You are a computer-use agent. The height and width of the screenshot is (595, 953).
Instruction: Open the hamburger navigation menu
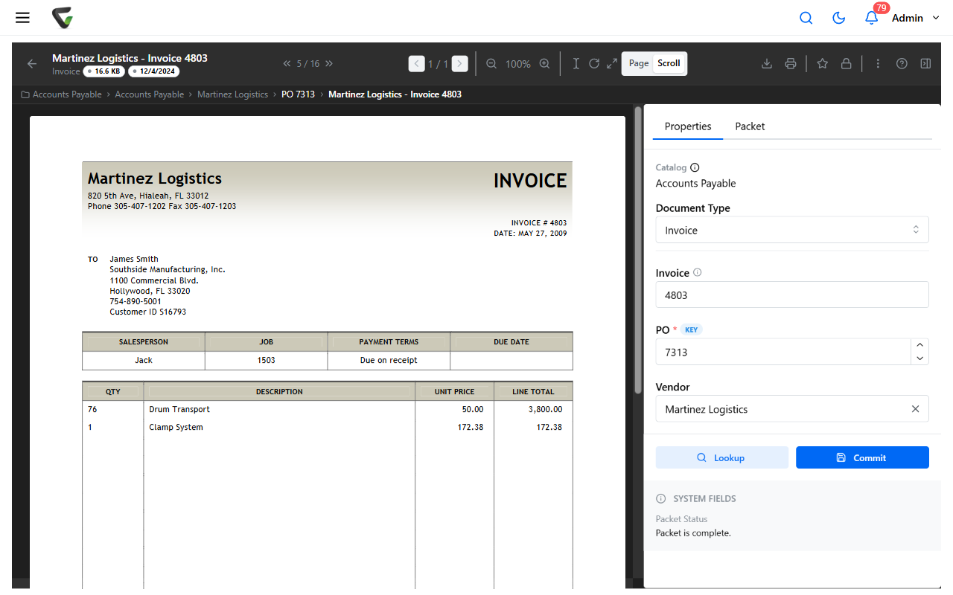22,18
